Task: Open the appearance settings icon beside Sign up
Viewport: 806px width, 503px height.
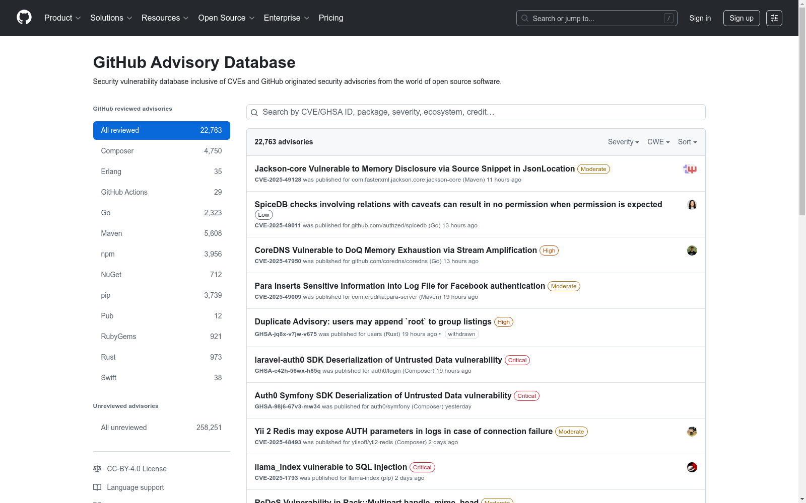Action: pos(774,18)
